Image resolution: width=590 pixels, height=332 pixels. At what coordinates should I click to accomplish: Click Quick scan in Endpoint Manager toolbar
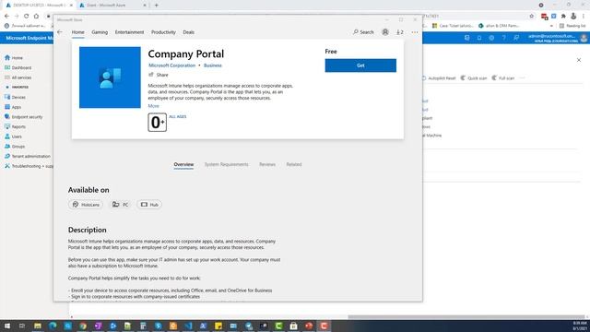[x=474, y=77]
